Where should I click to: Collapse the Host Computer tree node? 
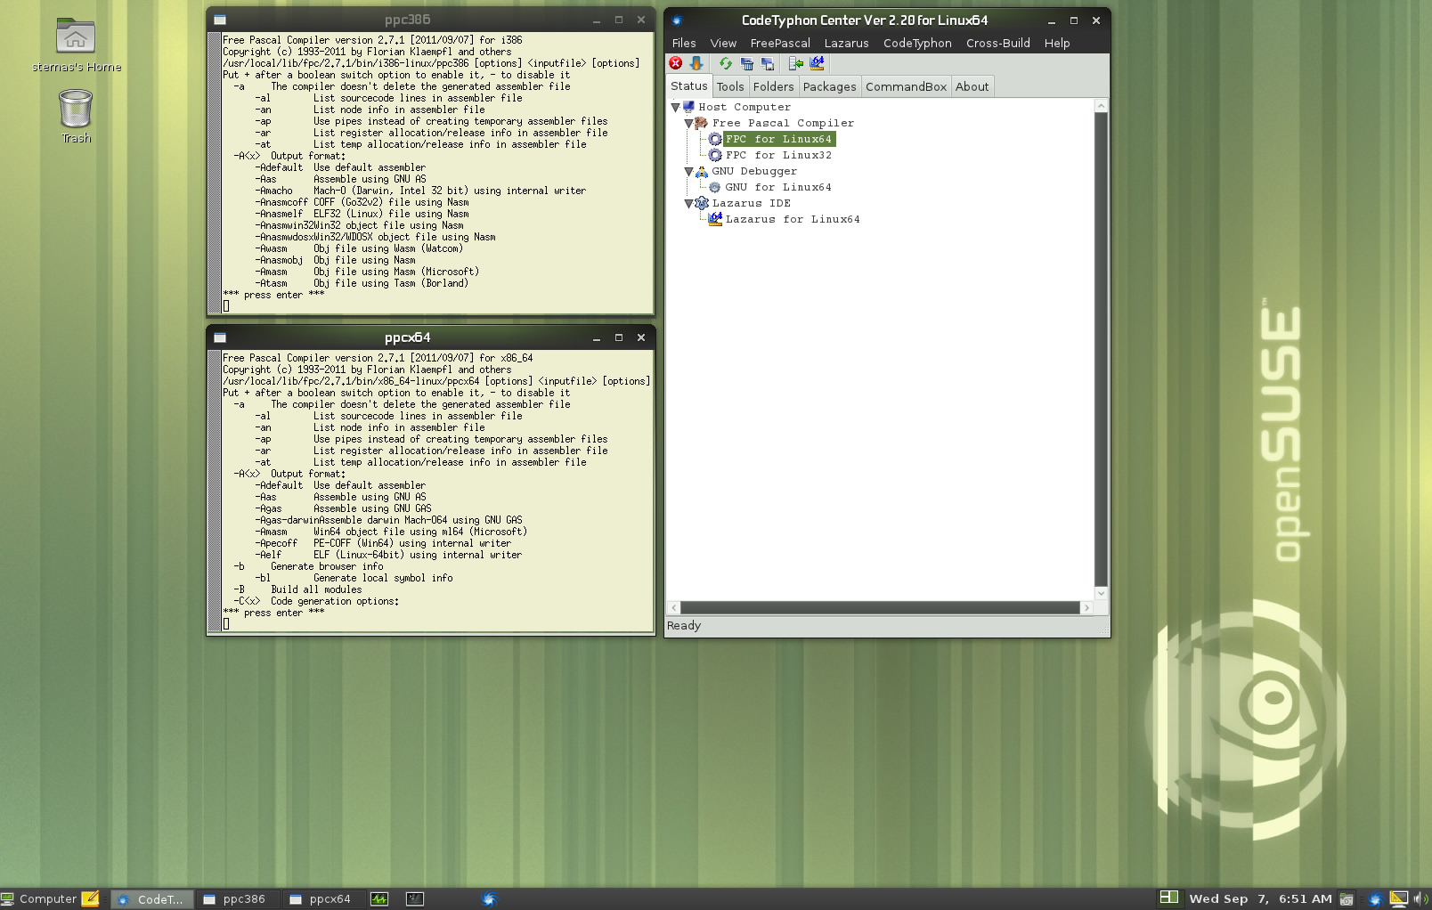click(675, 107)
